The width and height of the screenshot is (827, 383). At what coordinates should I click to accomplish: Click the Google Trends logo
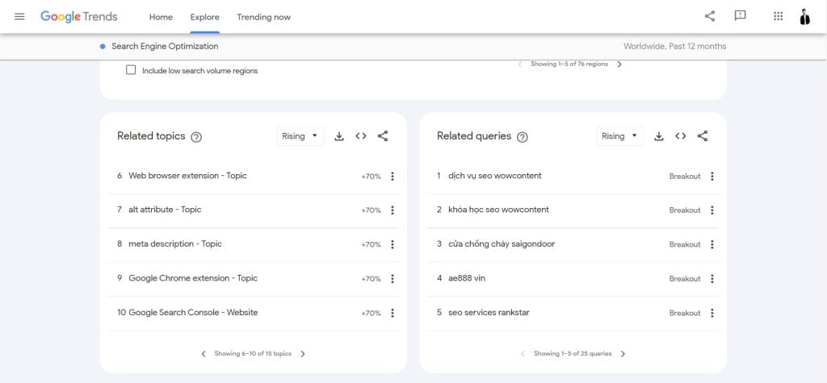(79, 17)
